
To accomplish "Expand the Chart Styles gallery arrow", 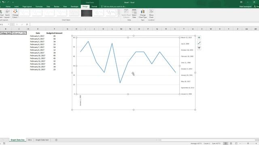I will (x=119, y=16).
